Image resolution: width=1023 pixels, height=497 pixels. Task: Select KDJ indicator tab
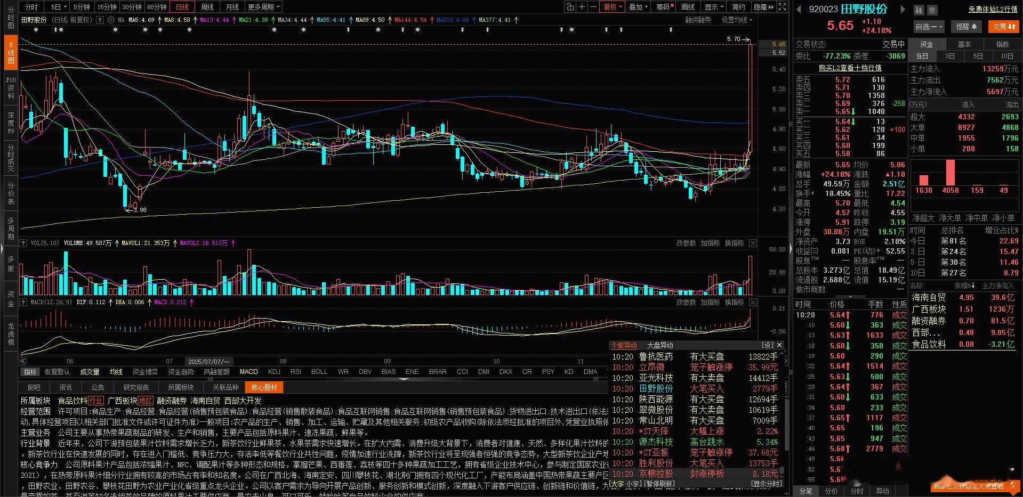point(274,372)
